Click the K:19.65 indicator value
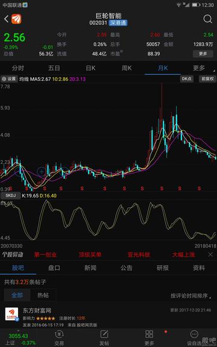This screenshot has height=347, width=217. (x=30, y=196)
